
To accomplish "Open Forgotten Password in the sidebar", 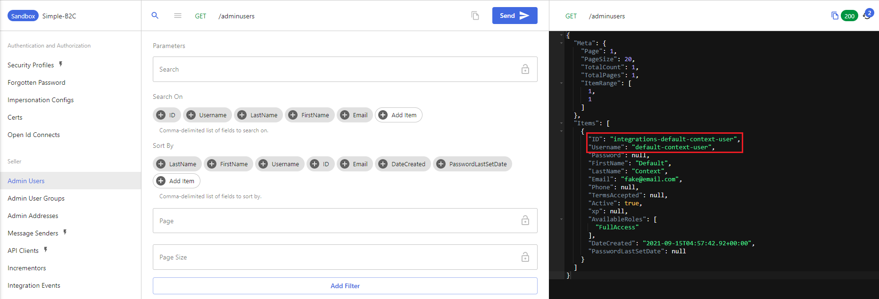I will click(36, 82).
